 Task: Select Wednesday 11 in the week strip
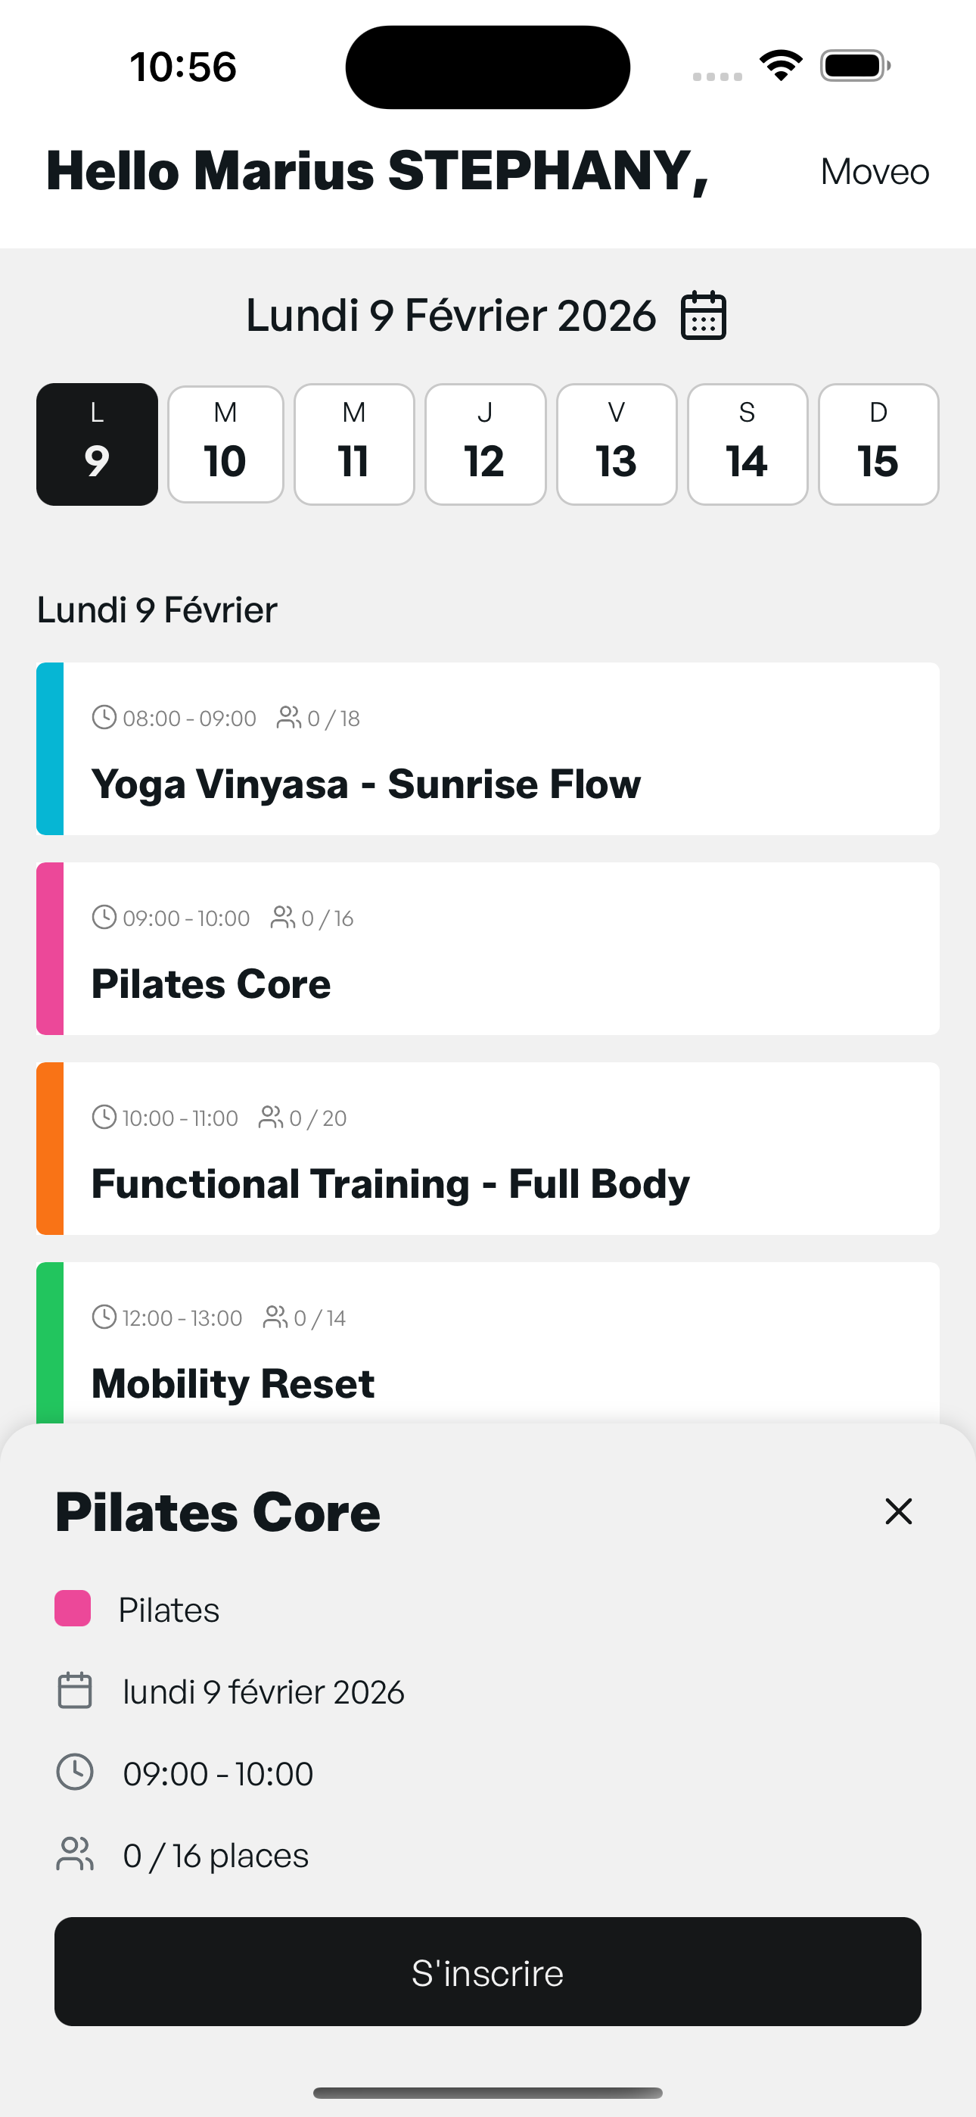click(x=354, y=444)
